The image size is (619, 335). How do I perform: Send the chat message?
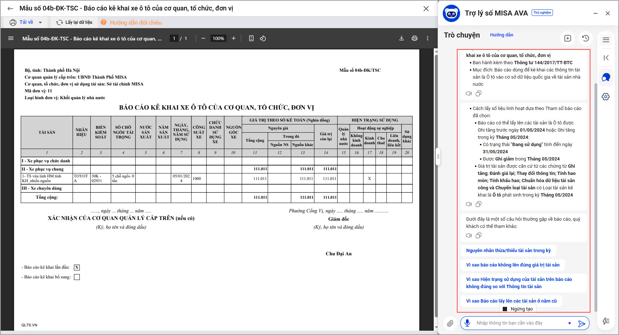tap(581, 323)
